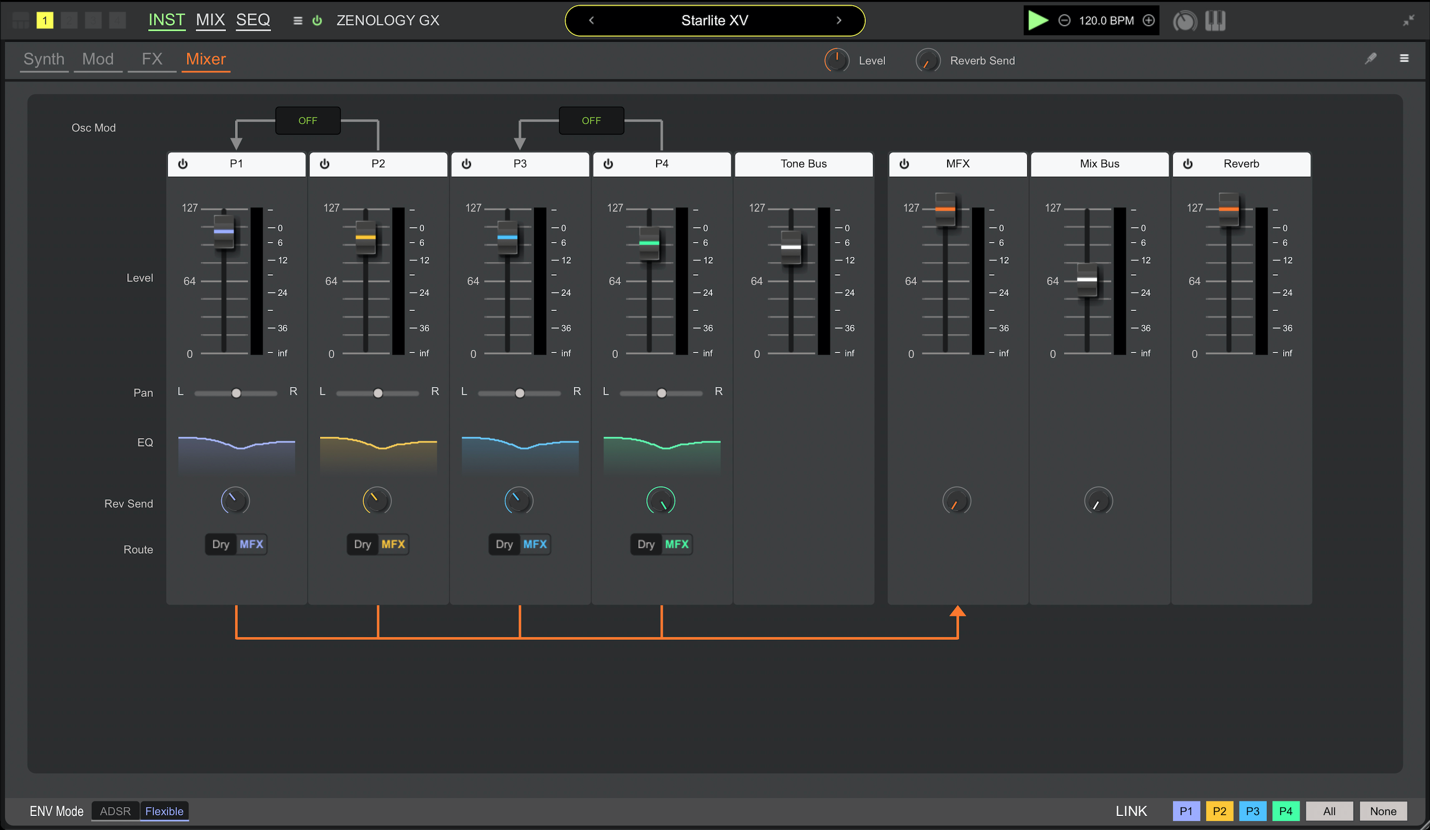Click the All link button

point(1329,811)
